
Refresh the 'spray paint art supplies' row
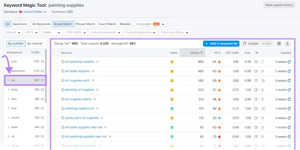pos(289,118)
